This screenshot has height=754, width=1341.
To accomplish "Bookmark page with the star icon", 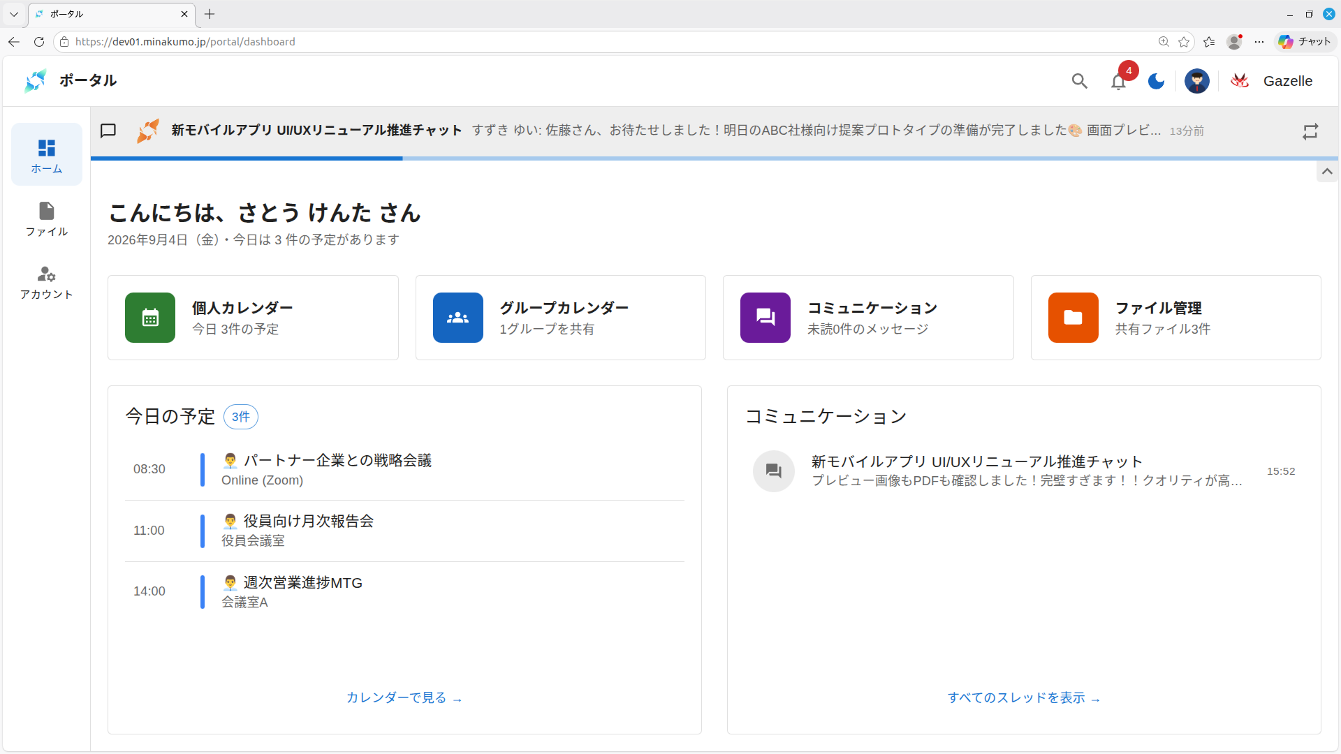I will coord(1184,42).
